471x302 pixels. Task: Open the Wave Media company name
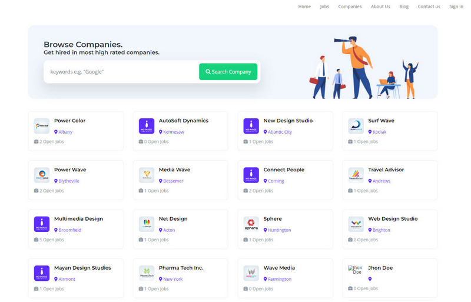[x=279, y=268]
